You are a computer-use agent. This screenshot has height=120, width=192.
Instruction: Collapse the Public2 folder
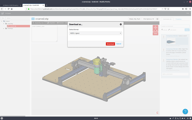pos(2,21)
